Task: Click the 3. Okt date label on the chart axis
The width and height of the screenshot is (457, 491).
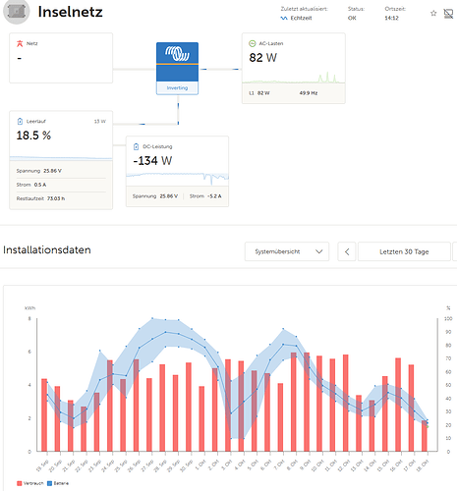Action: 226,465
